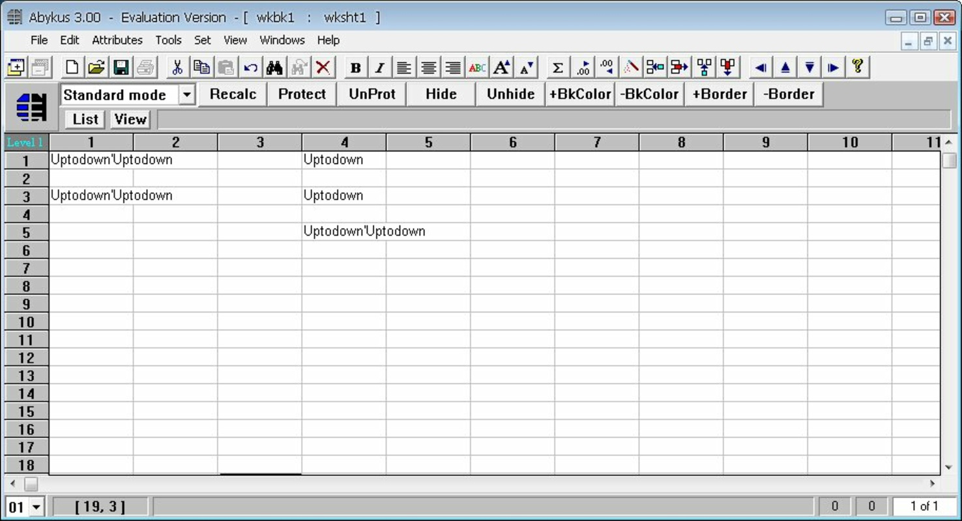Click the formula entry field
This screenshot has height=521, width=962.
(553, 119)
